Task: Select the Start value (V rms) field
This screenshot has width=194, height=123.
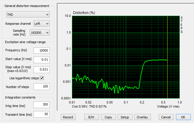Action: point(42,60)
